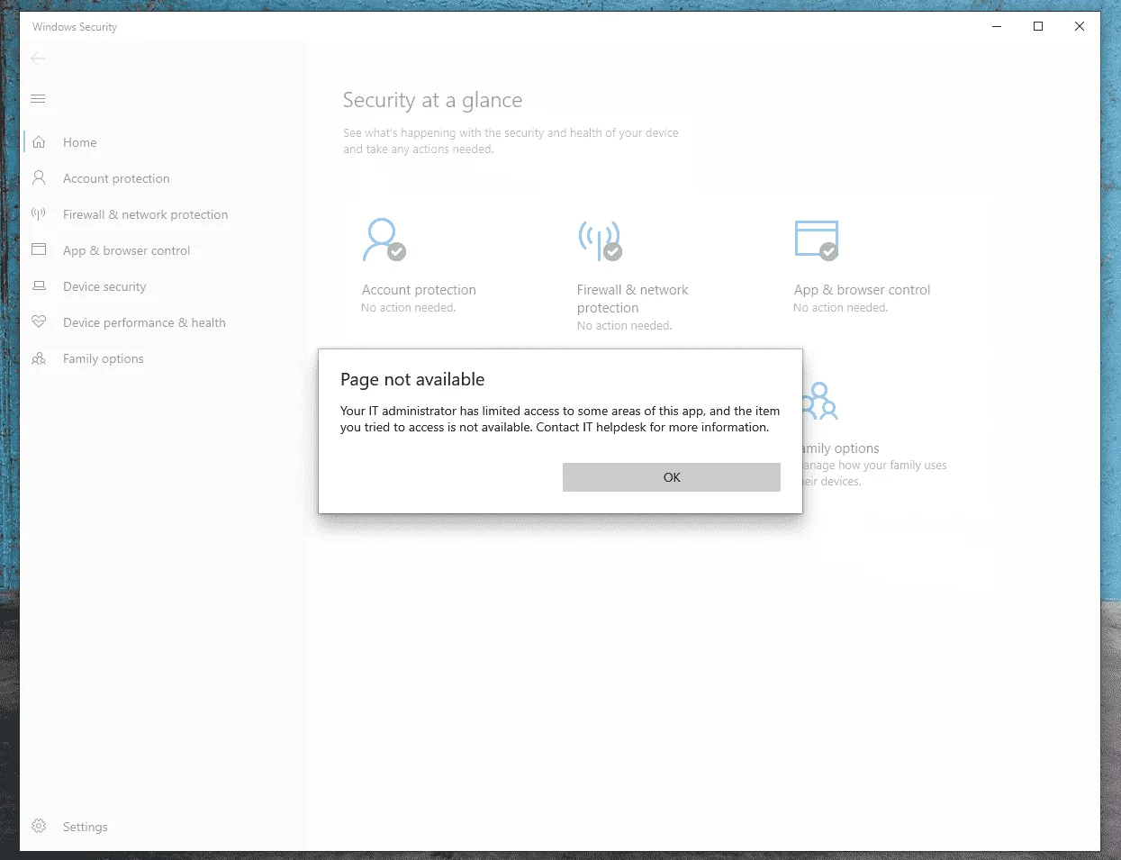The height and width of the screenshot is (860, 1121).
Task: Click 'No action needed.' under Firewall tile
Action: coord(624,326)
